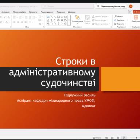140x140 pixels.
Task: Open the Shape Outline dropdown
Action: point(100,20)
